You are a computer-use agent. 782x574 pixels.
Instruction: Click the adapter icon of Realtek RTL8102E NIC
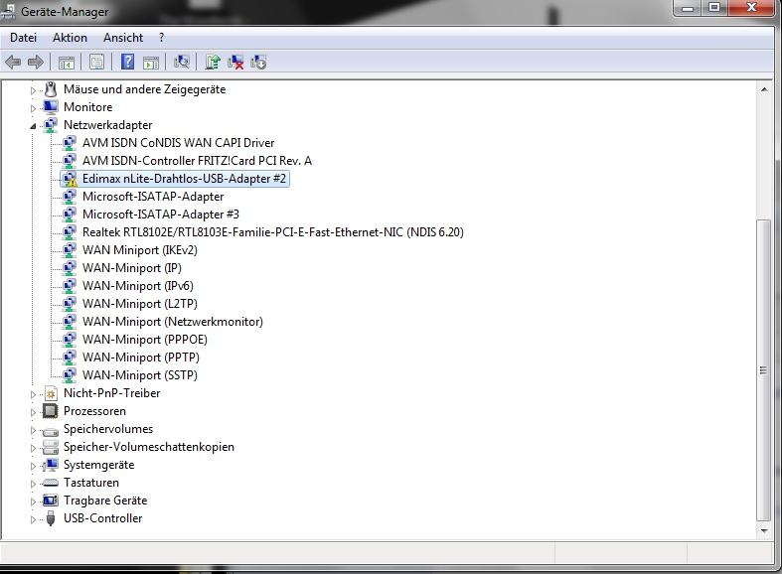point(70,232)
